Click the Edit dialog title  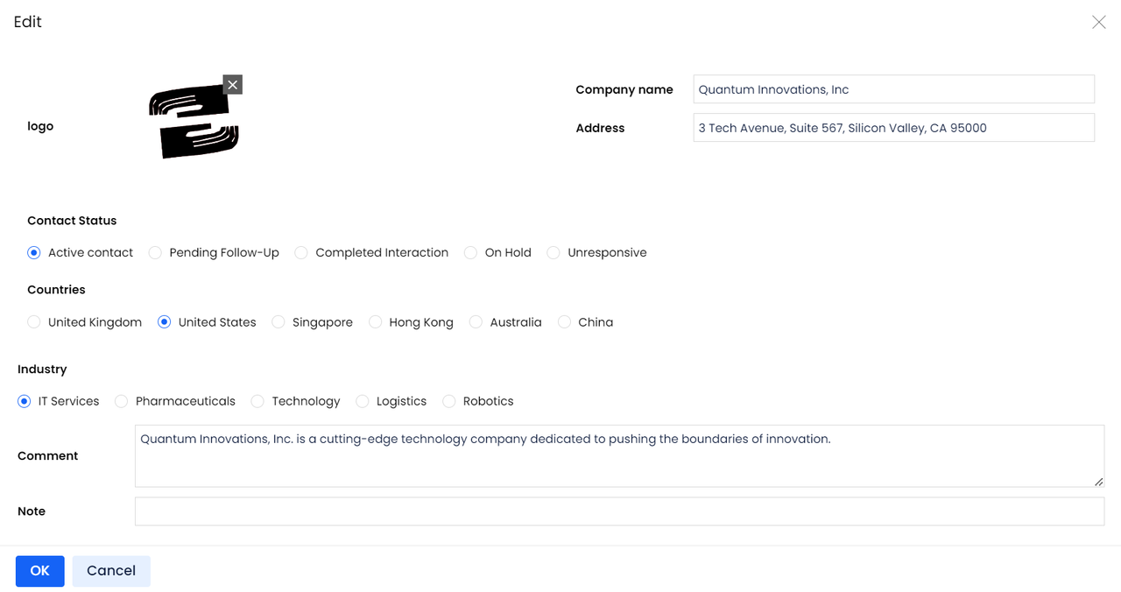[x=28, y=22]
